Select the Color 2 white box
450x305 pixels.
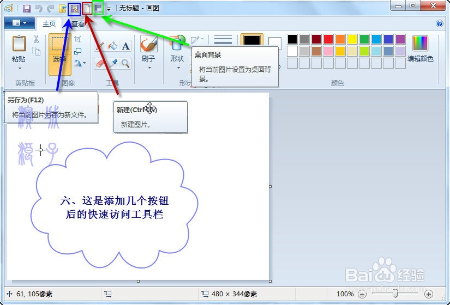coord(275,42)
